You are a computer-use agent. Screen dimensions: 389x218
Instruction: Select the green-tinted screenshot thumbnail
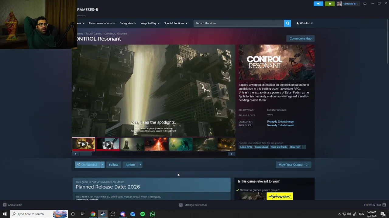tap(181, 144)
